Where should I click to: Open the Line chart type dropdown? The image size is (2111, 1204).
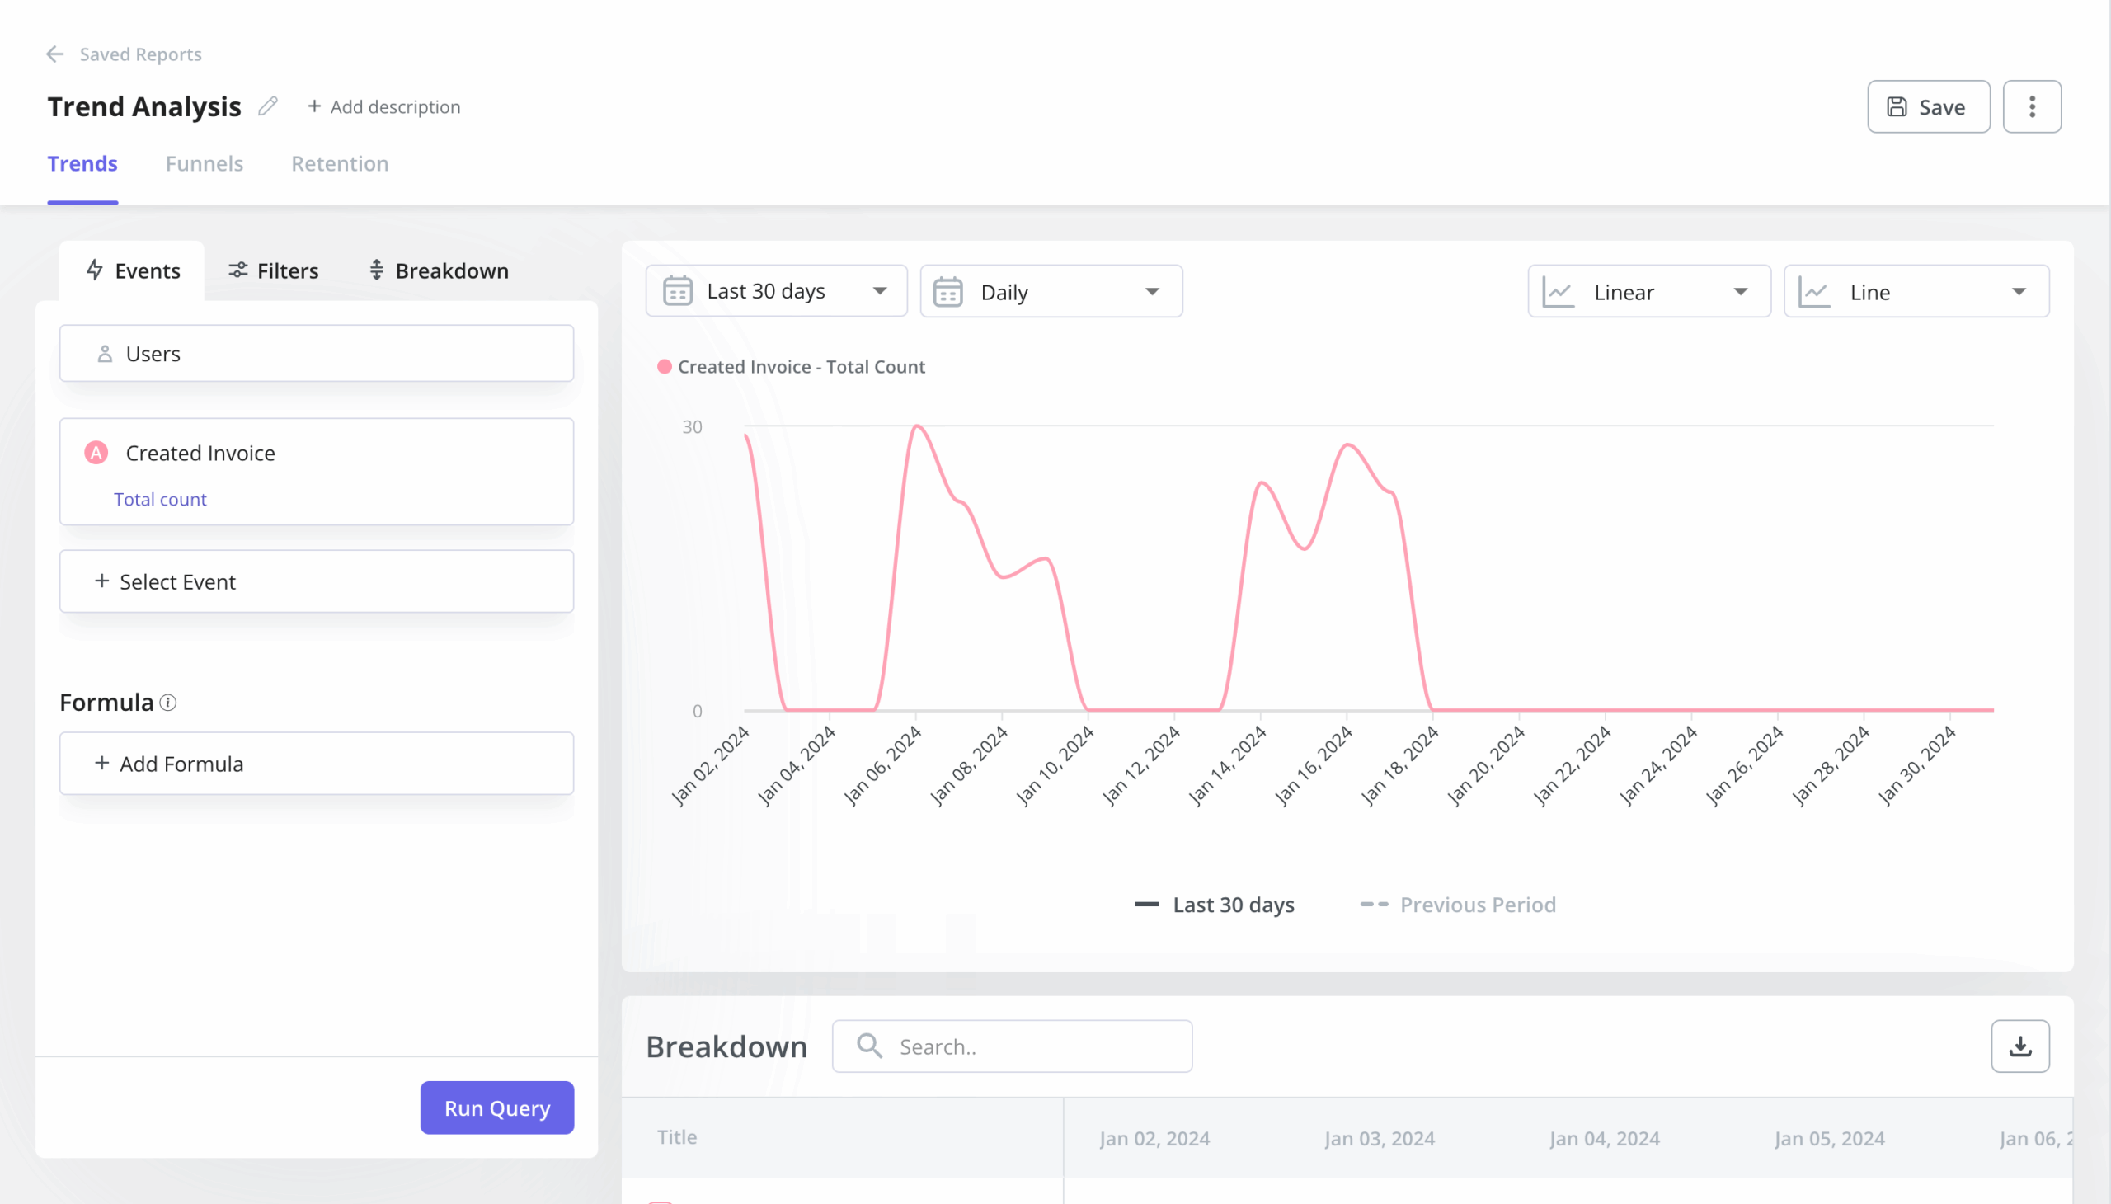1915,291
